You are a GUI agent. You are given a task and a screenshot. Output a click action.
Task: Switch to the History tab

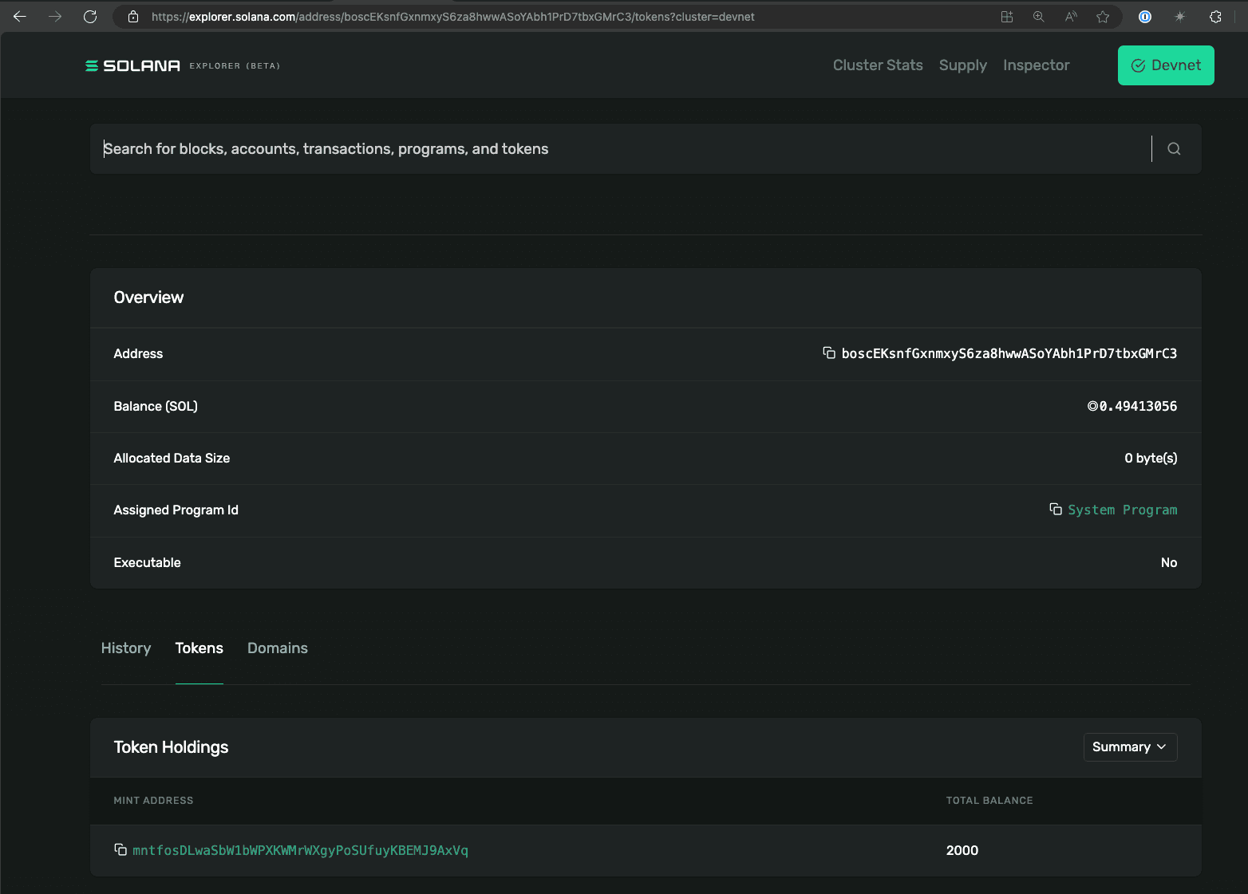click(126, 648)
